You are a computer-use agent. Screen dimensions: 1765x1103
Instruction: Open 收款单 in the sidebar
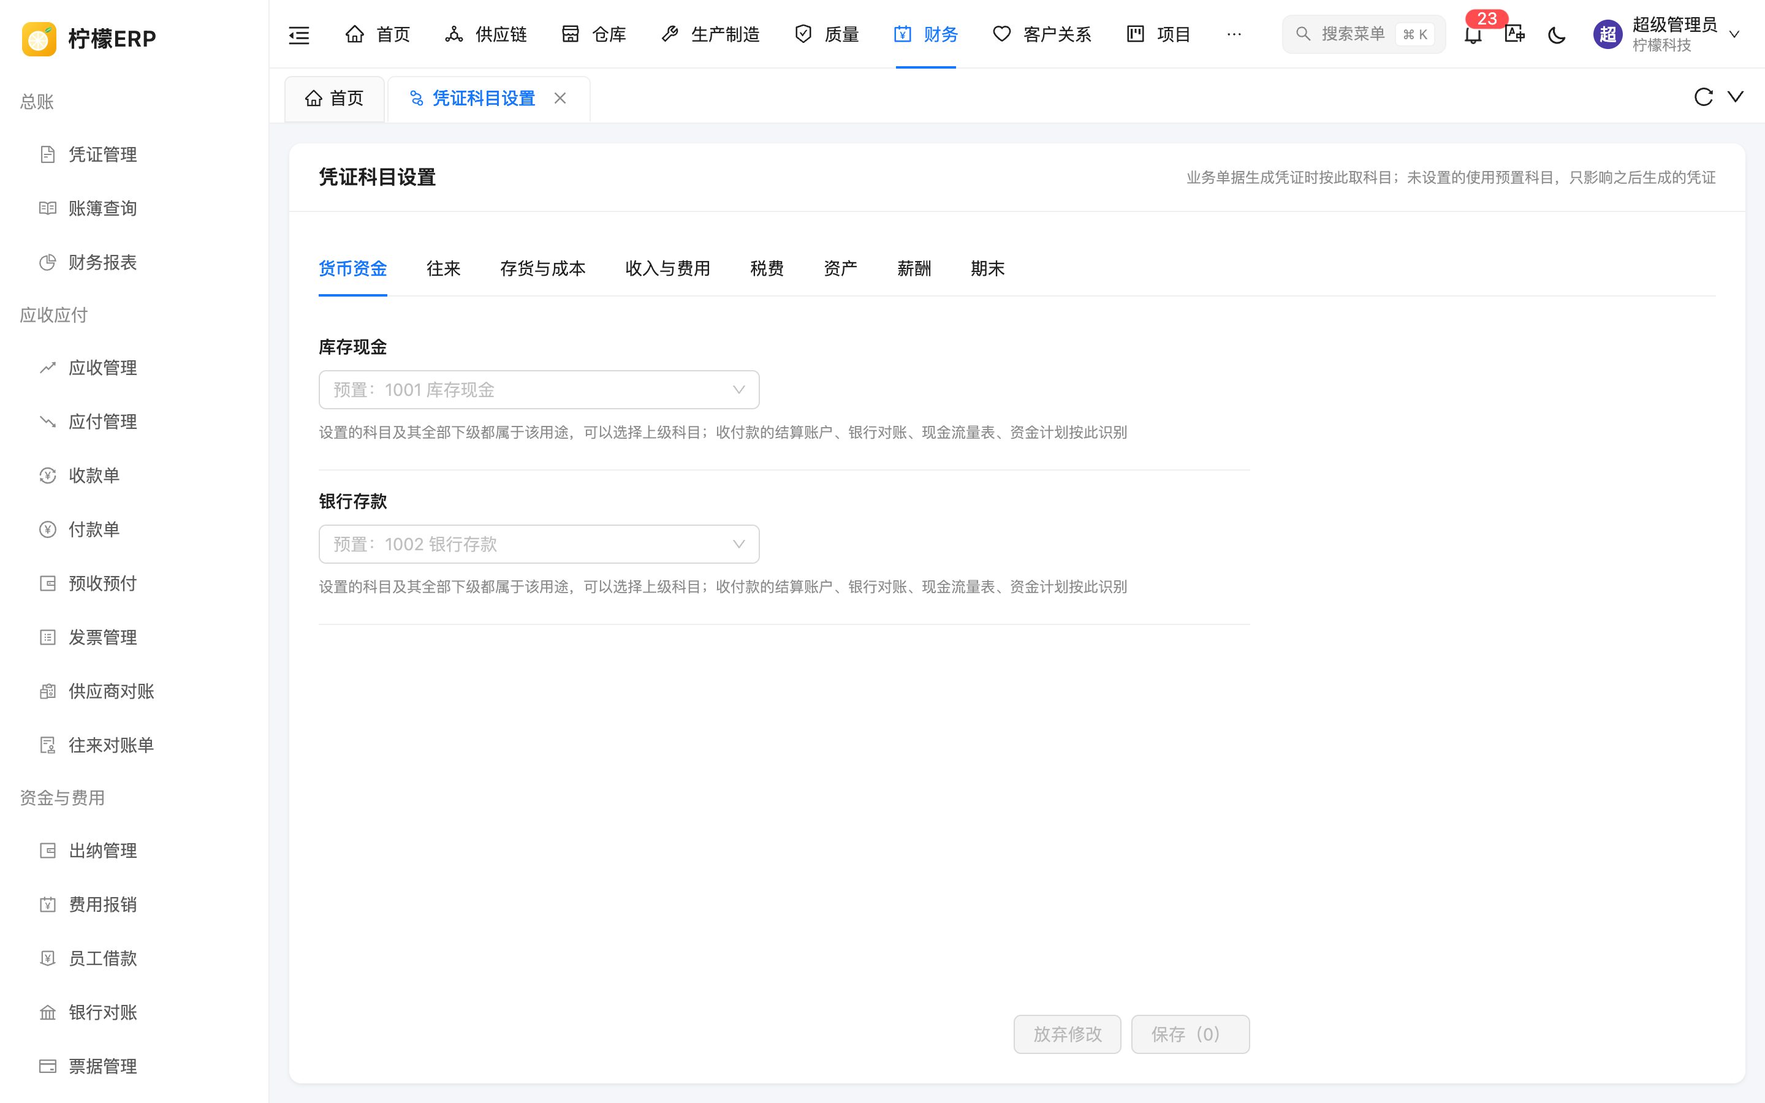[134, 476]
